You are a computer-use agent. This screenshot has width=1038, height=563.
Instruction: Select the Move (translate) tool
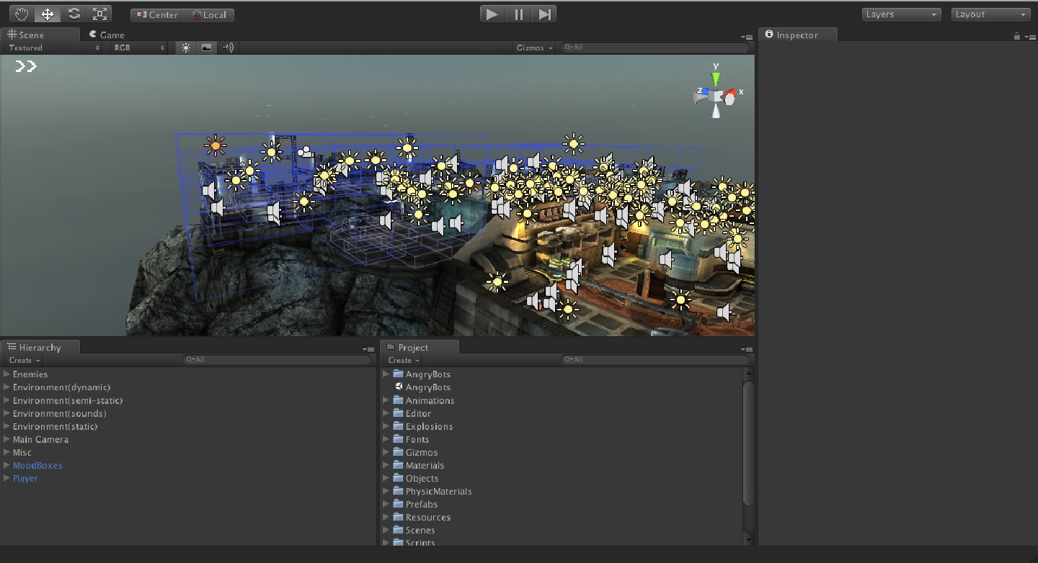(48, 14)
